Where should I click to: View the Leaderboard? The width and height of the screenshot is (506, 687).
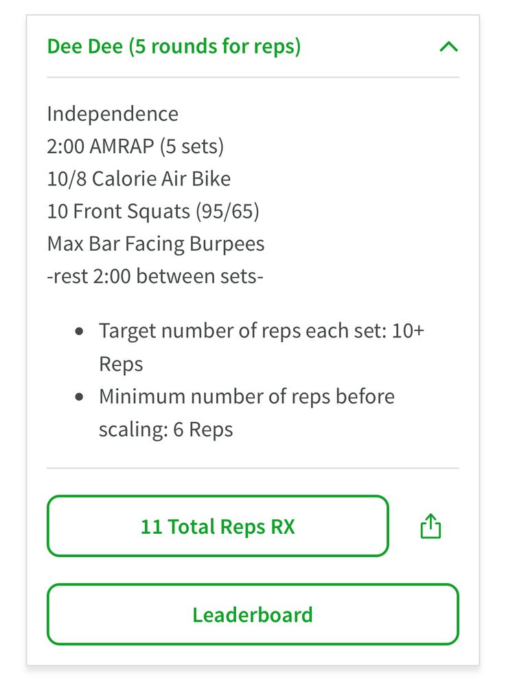[x=252, y=614]
